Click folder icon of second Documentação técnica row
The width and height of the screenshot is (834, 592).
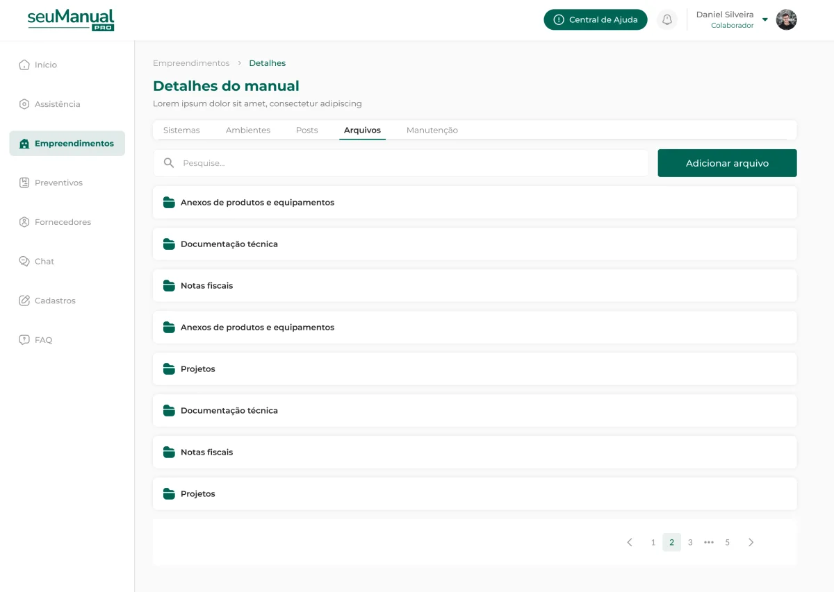click(x=169, y=410)
